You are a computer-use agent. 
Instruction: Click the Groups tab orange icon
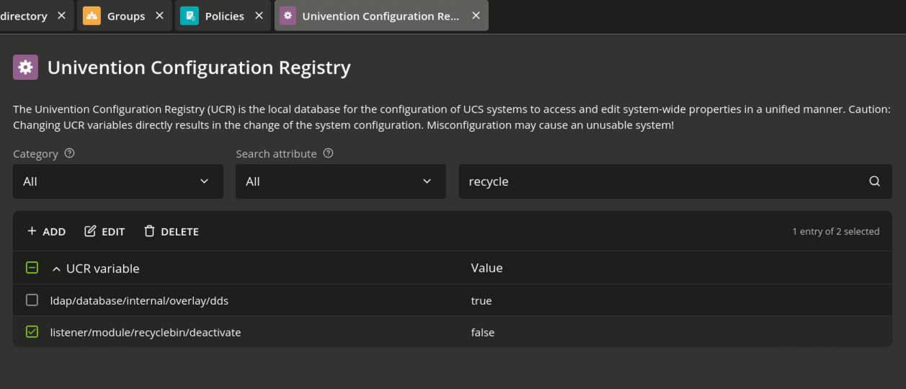[x=92, y=15]
